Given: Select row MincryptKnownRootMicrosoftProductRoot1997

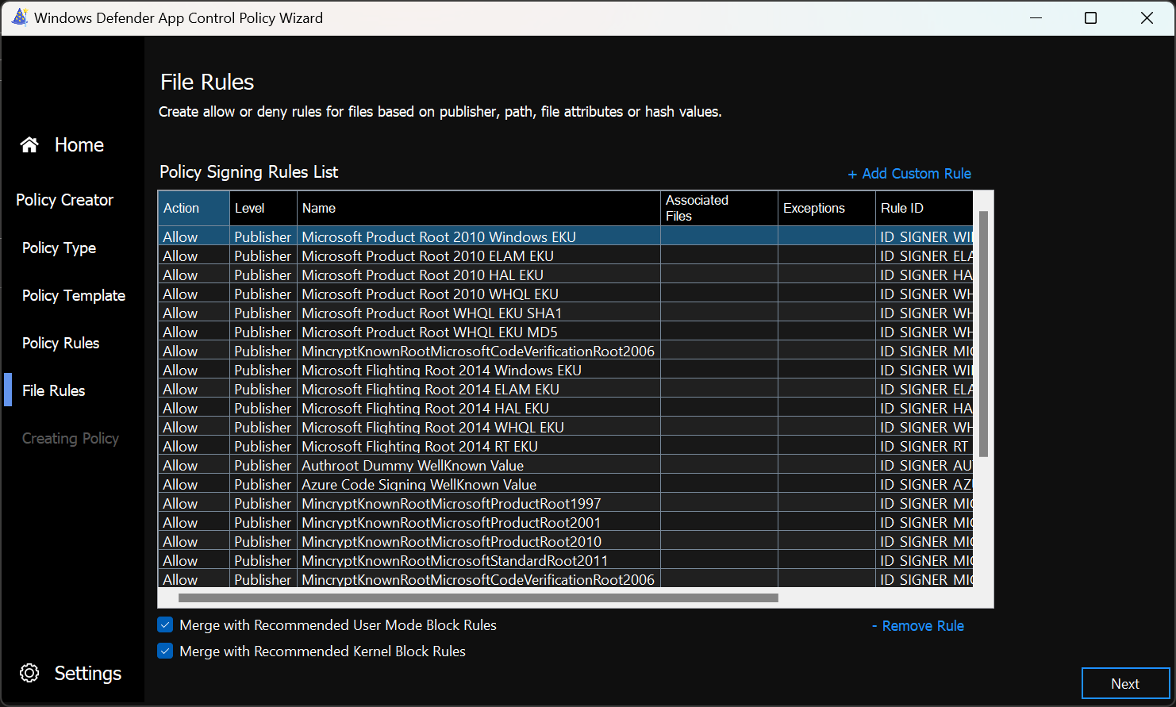Looking at the screenshot, I should coord(565,503).
